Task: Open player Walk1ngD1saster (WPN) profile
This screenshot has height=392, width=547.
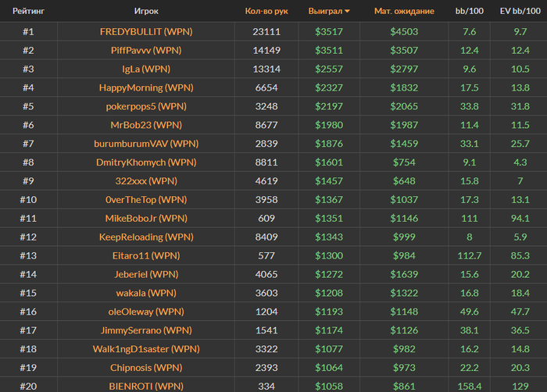Action: [146, 349]
